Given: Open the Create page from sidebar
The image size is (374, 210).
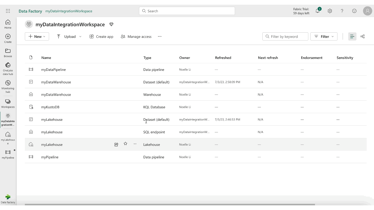Looking at the screenshot, I should [x=8, y=38].
